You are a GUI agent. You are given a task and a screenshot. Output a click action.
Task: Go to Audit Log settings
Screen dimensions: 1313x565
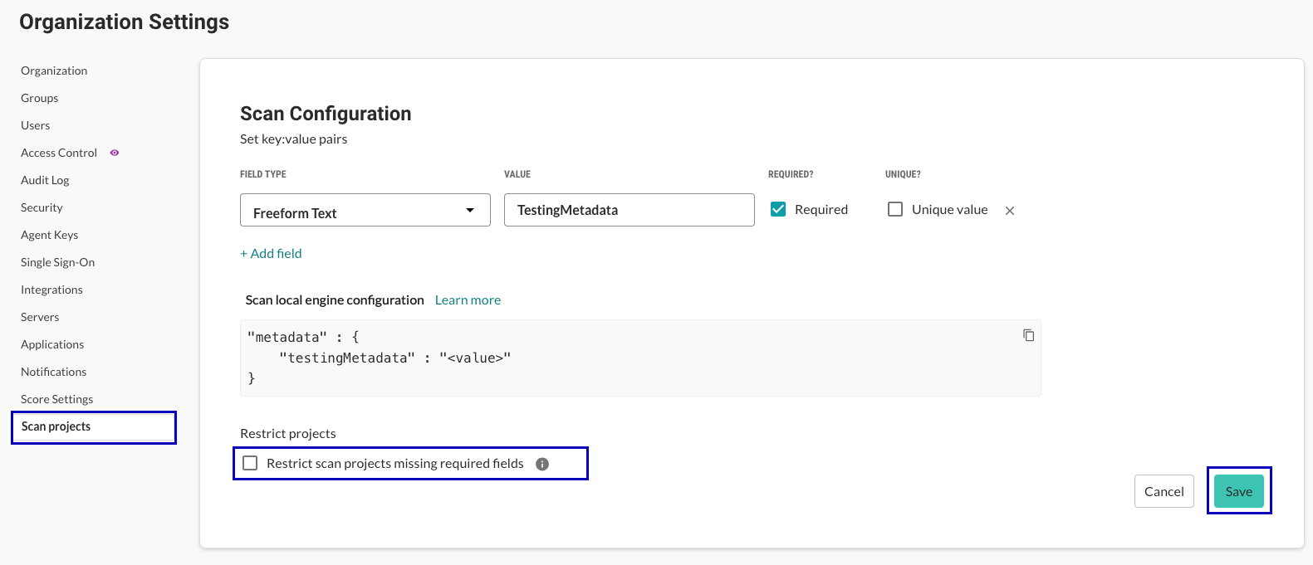45,180
